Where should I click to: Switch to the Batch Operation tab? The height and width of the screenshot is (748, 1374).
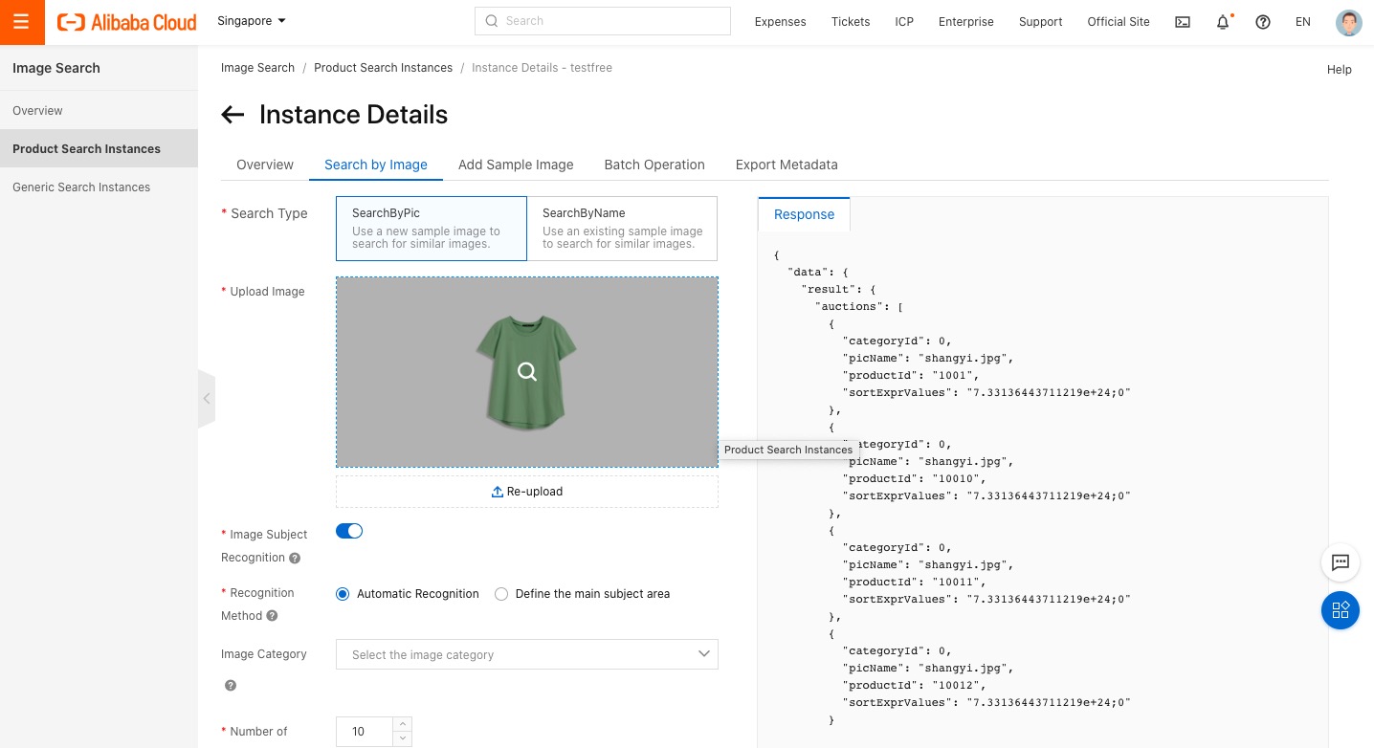654,165
